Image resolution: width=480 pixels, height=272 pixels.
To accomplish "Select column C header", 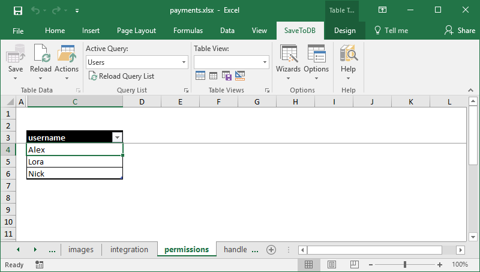I will point(75,102).
